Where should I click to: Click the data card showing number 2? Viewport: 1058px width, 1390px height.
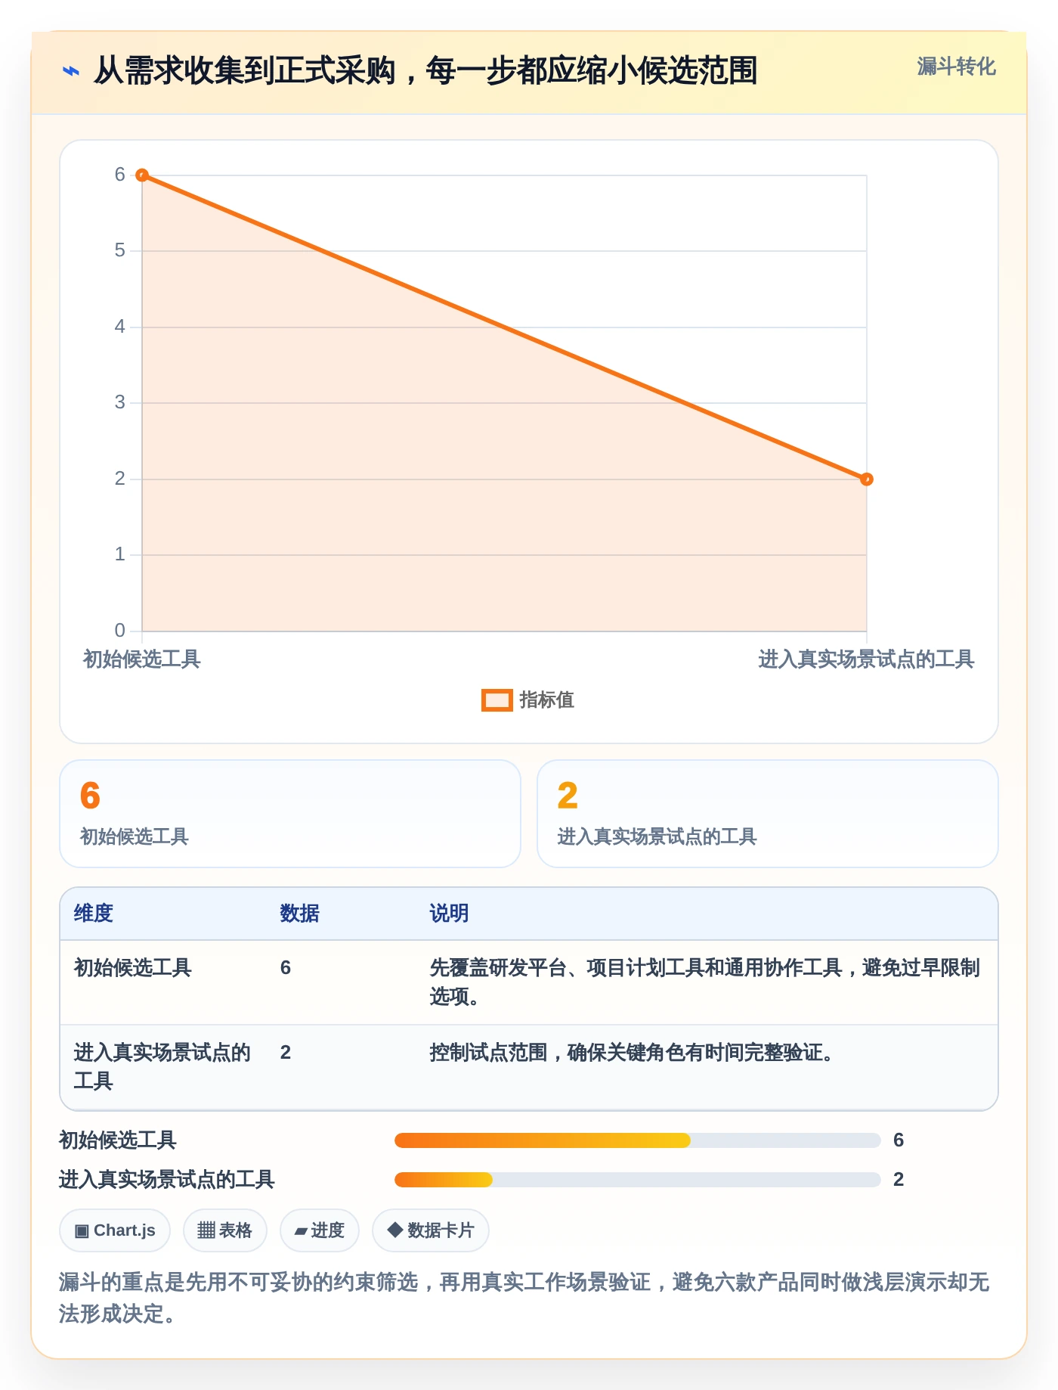768,814
